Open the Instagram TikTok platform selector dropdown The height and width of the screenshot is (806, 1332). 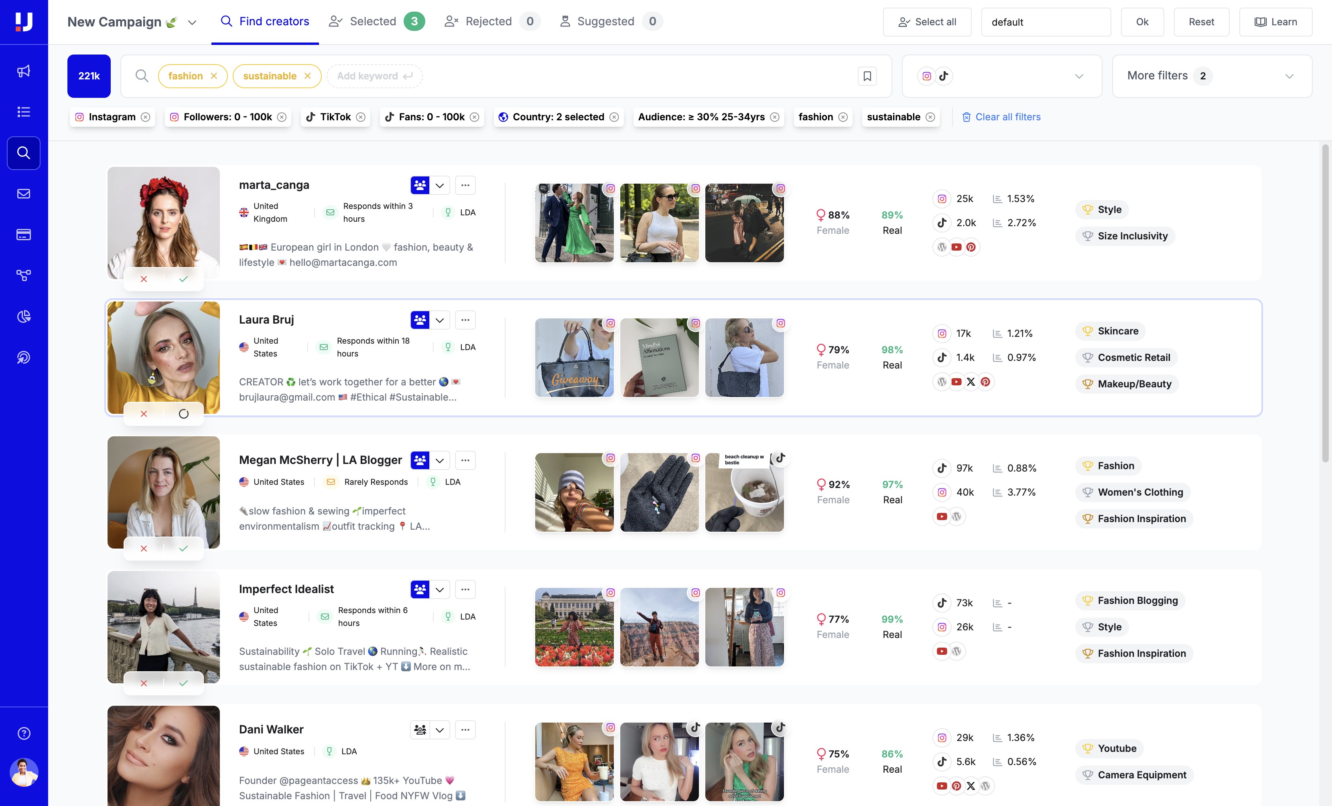pos(1002,76)
